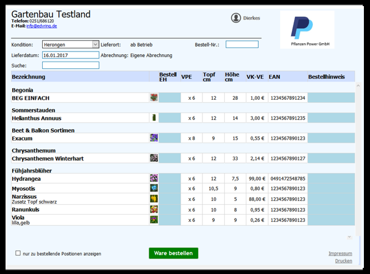
Task: Sort by the Bezeichnung column header
Action: [x=29, y=77]
